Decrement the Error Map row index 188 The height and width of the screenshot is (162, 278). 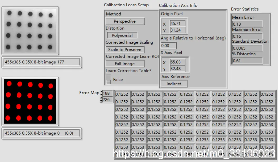(x=101, y=94)
